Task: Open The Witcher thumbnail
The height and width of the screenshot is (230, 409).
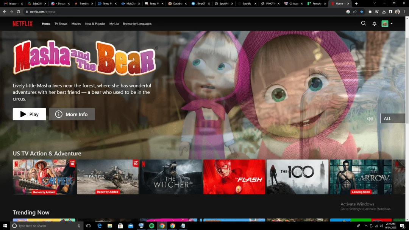Action: [x=171, y=177]
